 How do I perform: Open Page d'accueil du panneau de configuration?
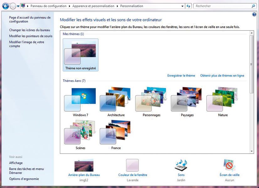pos(30,19)
